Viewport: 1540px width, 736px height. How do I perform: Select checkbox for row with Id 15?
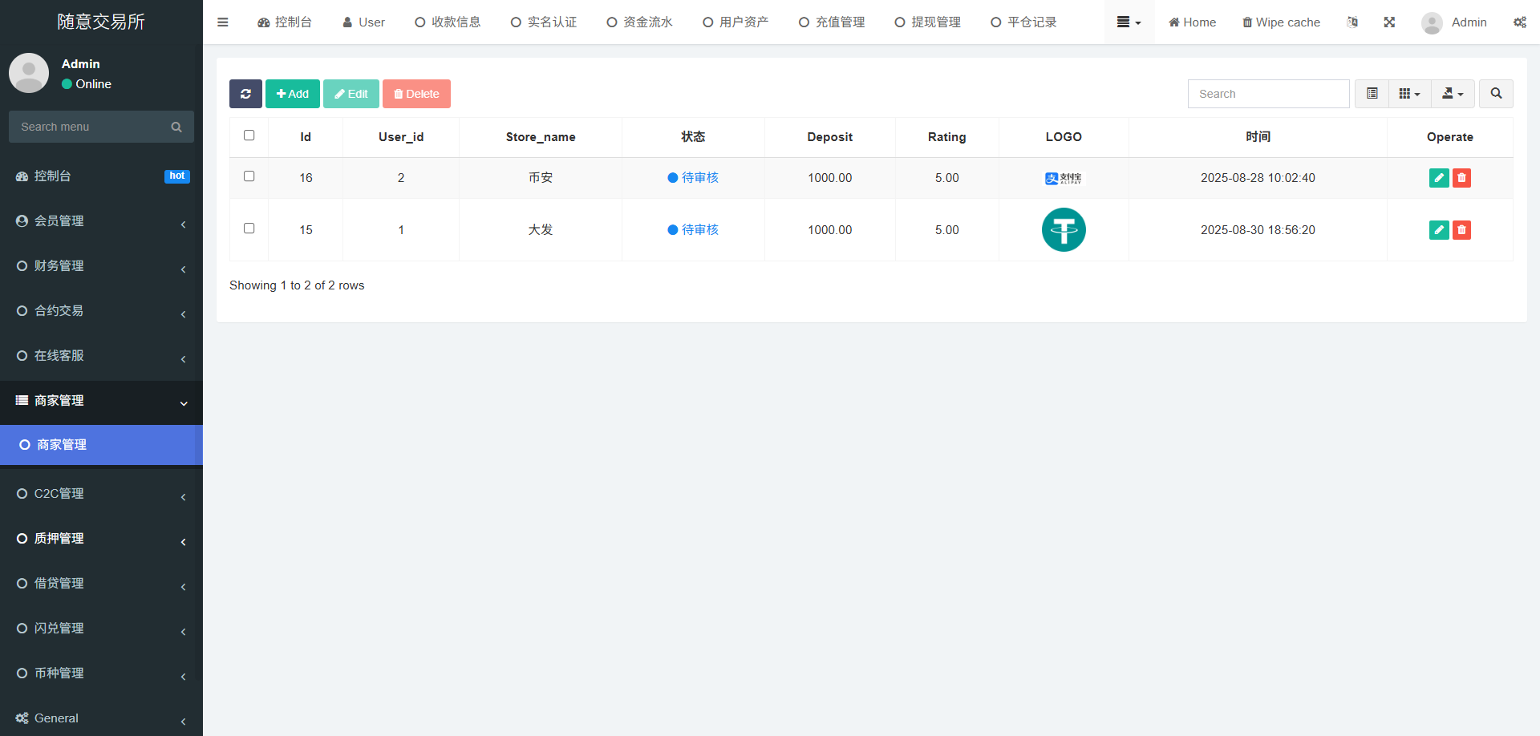249,228
